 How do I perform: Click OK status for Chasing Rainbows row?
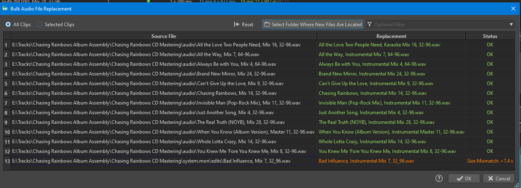click(x=490, y=93)
